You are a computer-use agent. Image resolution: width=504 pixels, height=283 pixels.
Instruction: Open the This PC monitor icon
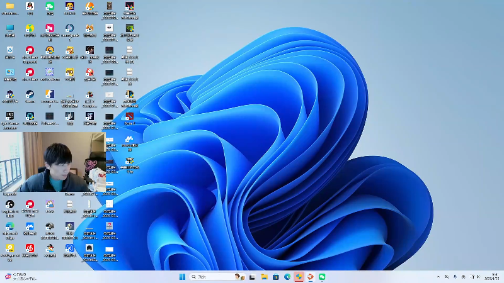[x=9, y=28]
